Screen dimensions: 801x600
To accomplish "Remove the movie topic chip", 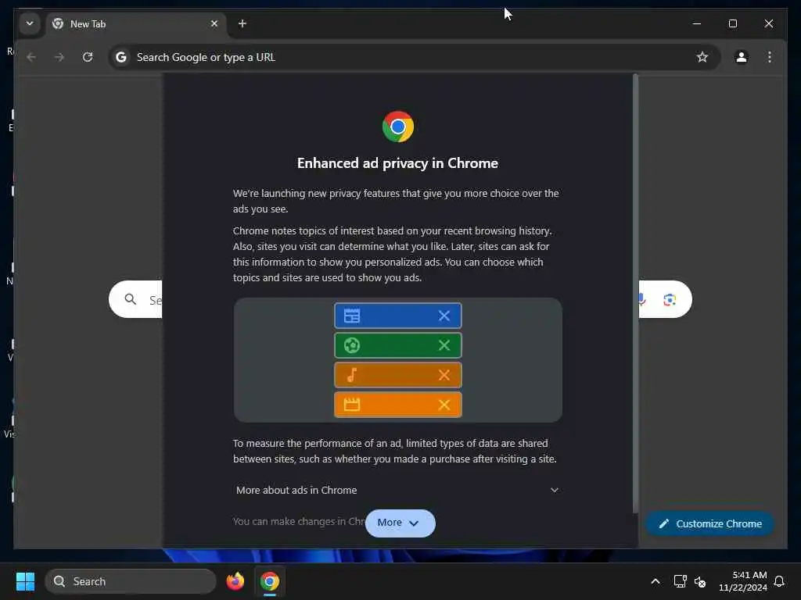I will coord(444,405).
